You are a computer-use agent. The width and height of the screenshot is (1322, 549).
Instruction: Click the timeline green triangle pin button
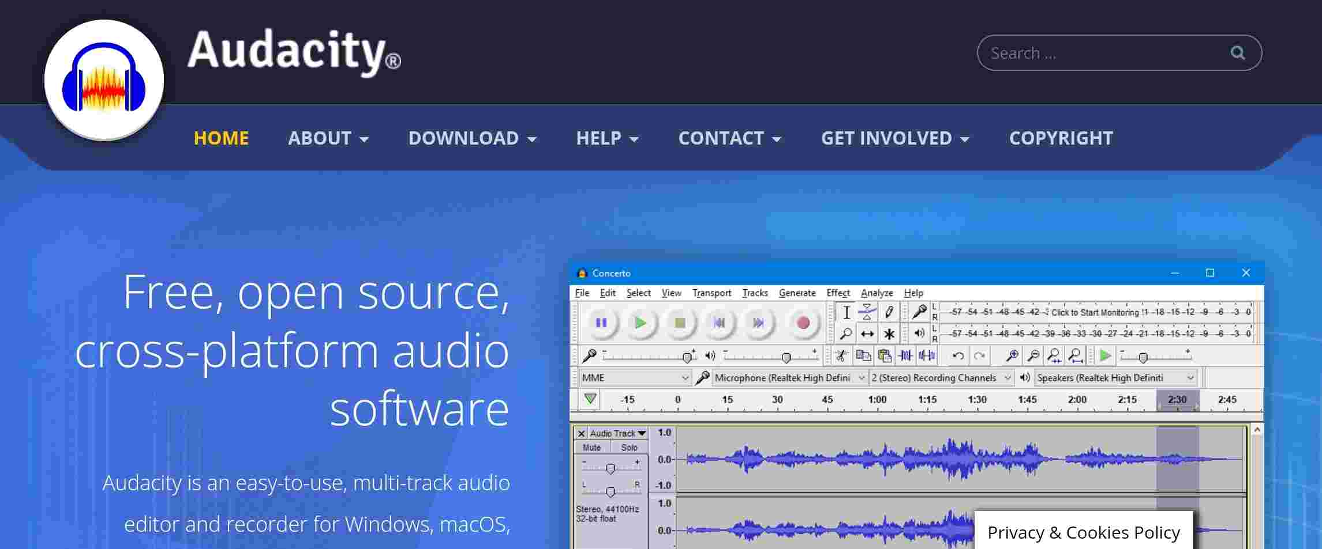pyautogui.click(x=590, y=399)
